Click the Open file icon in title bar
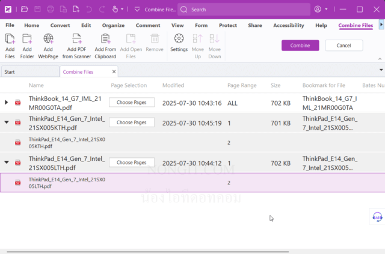The height and width of the screenshot is (254, 385). click(x=24, y=10)
